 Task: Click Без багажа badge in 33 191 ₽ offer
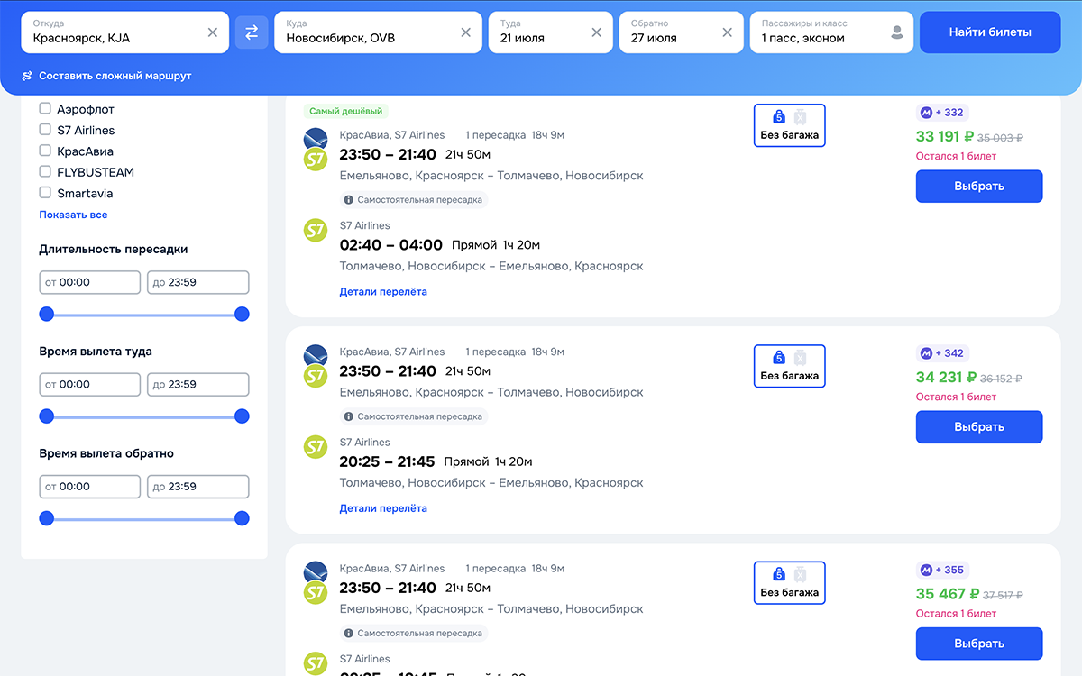point(790,125)
